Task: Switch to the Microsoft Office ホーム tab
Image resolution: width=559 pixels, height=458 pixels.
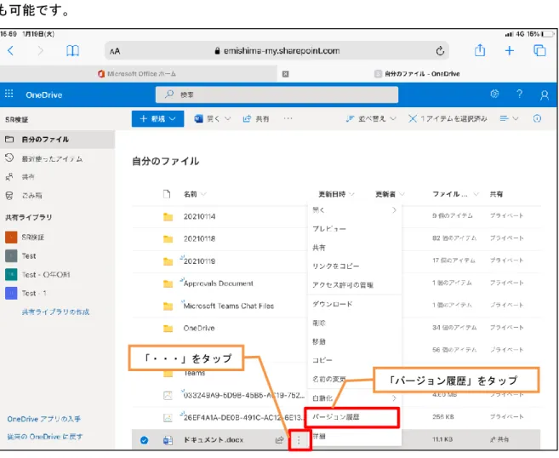Action: (x=137, y=74)
